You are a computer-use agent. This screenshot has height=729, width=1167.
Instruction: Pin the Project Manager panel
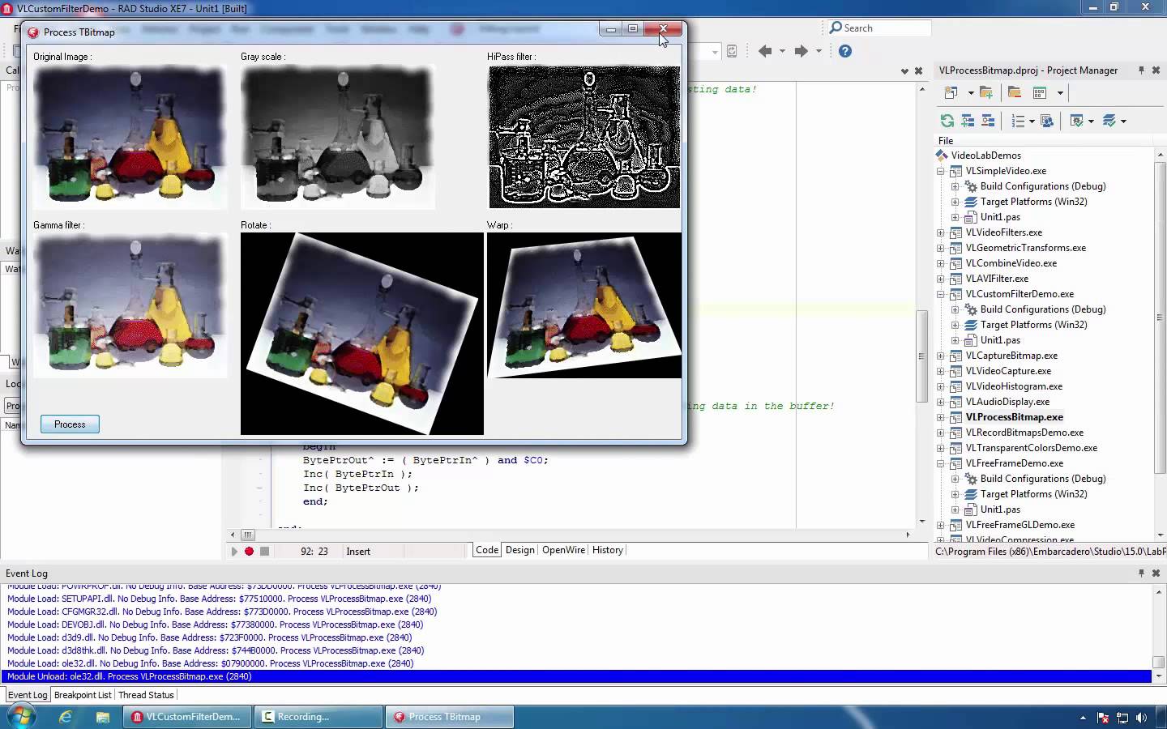pyautogui.click(x=1141, y=70)
